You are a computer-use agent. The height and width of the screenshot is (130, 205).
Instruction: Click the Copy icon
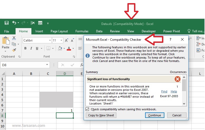coord(14,44)
